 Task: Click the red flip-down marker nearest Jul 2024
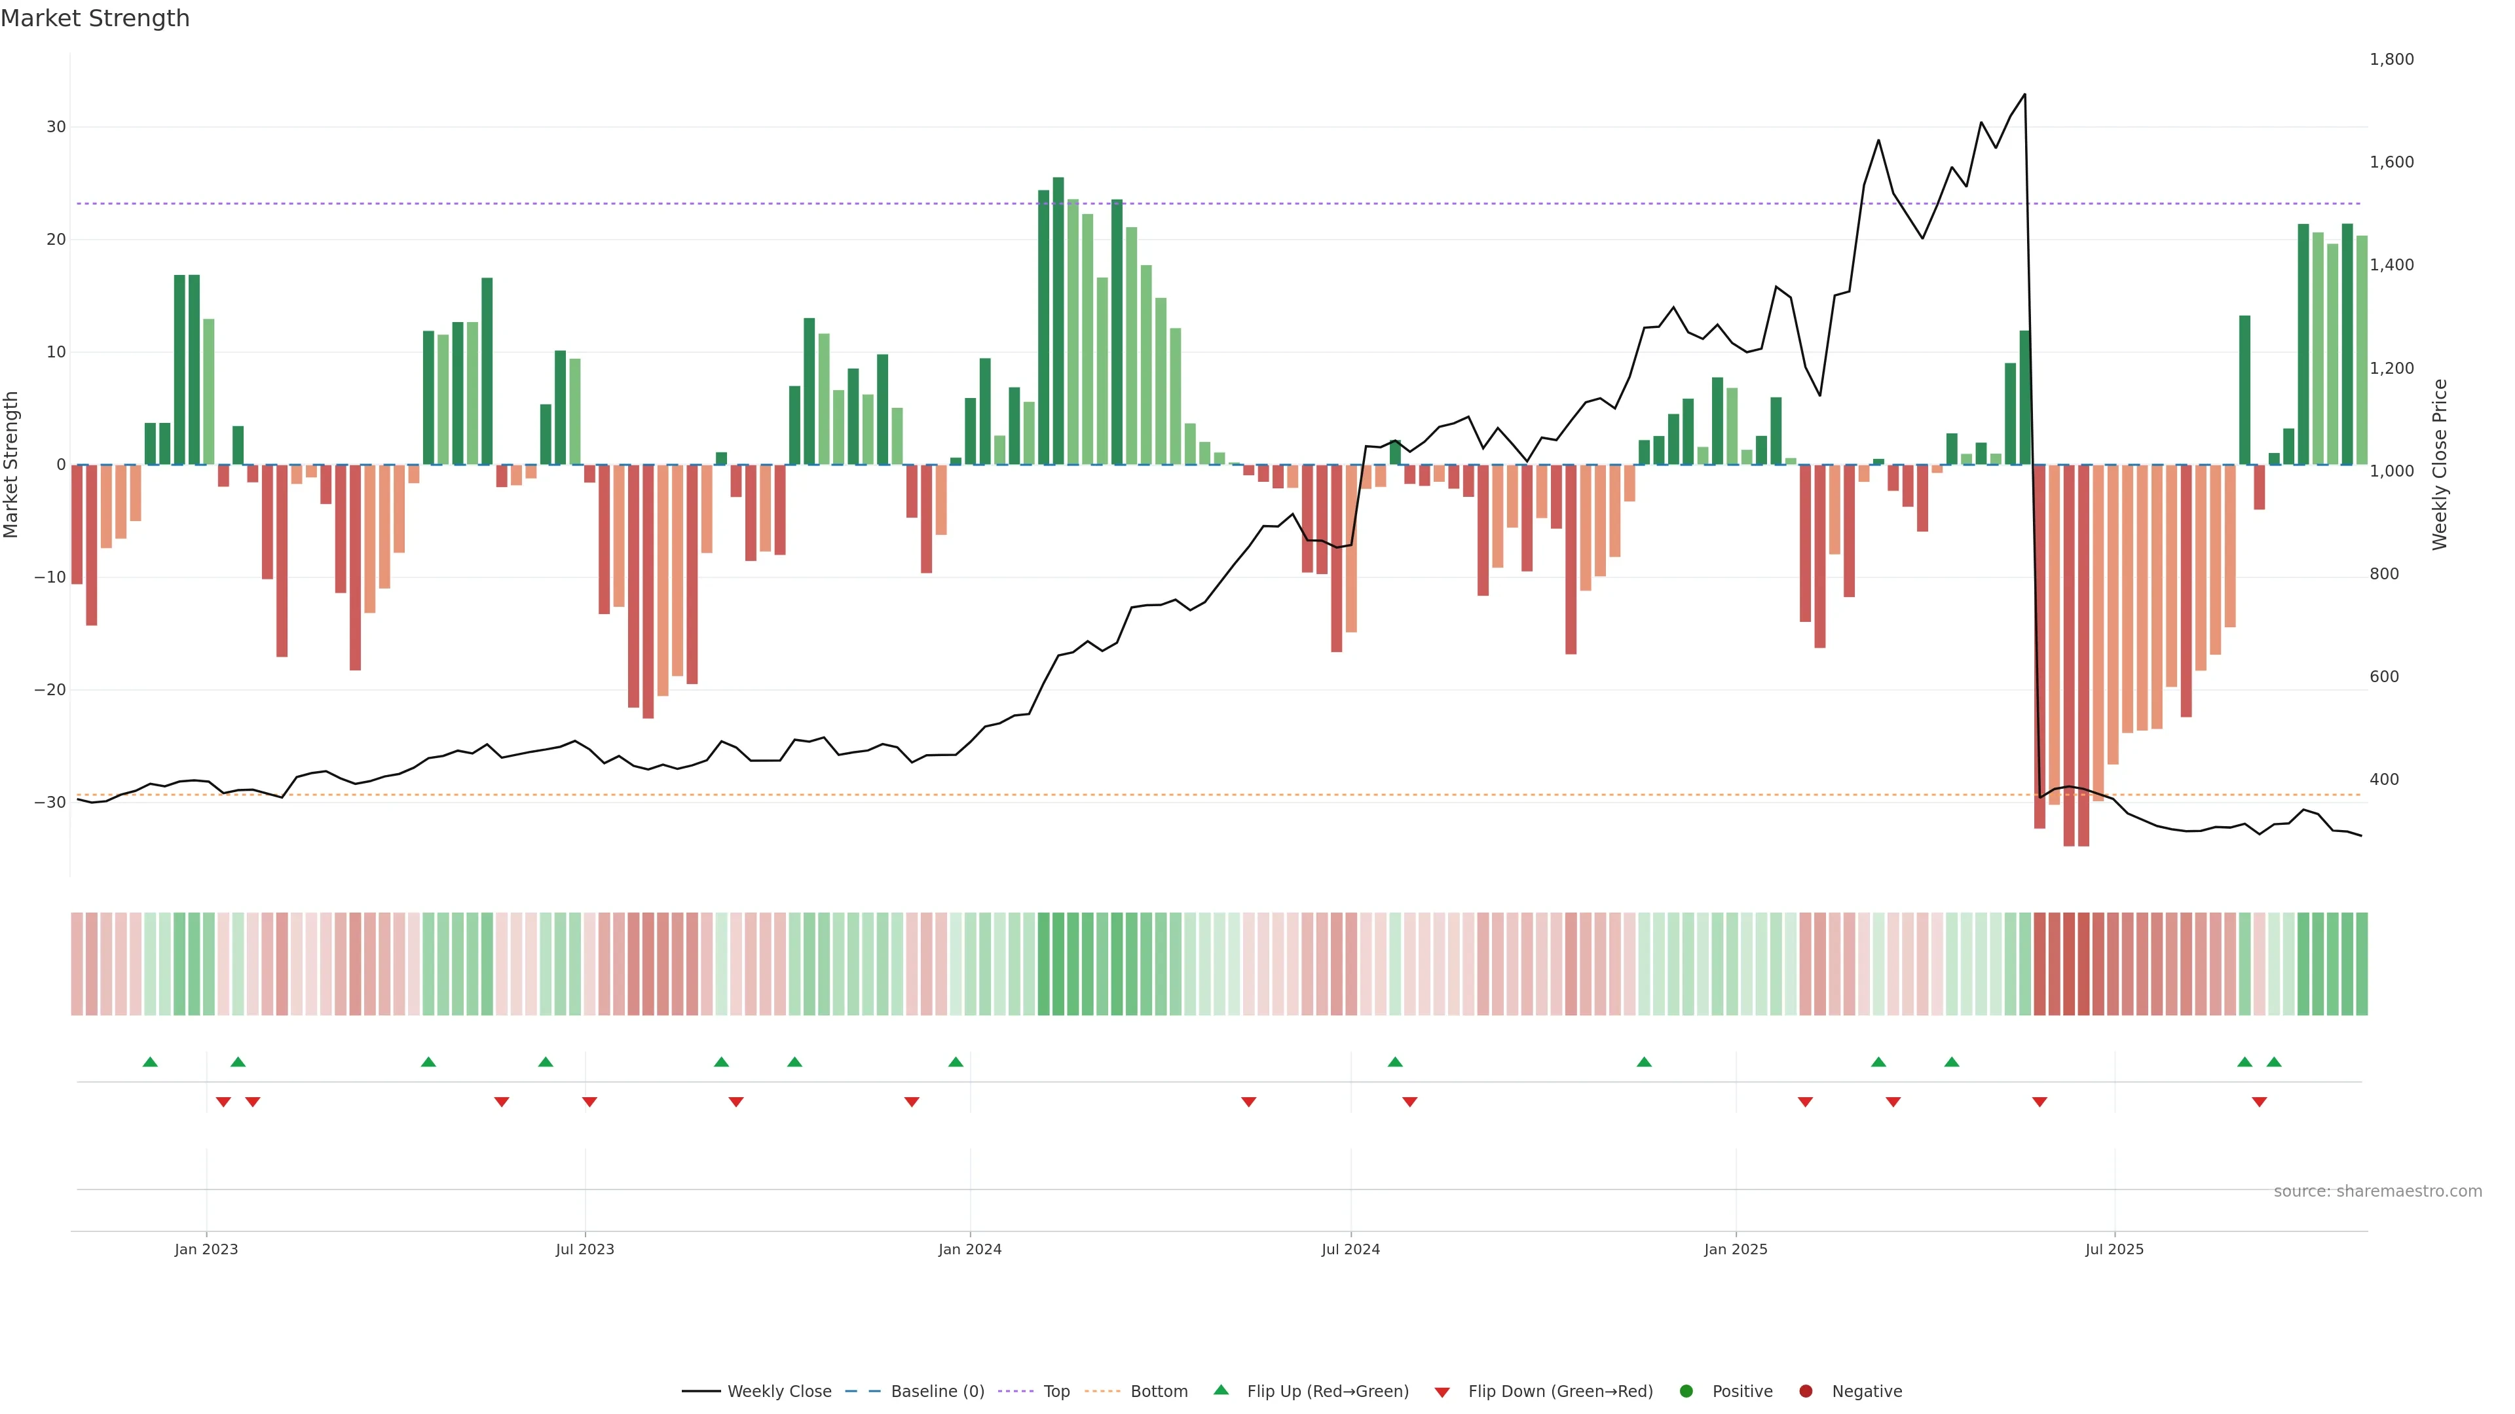[x=1410, y=1102]
